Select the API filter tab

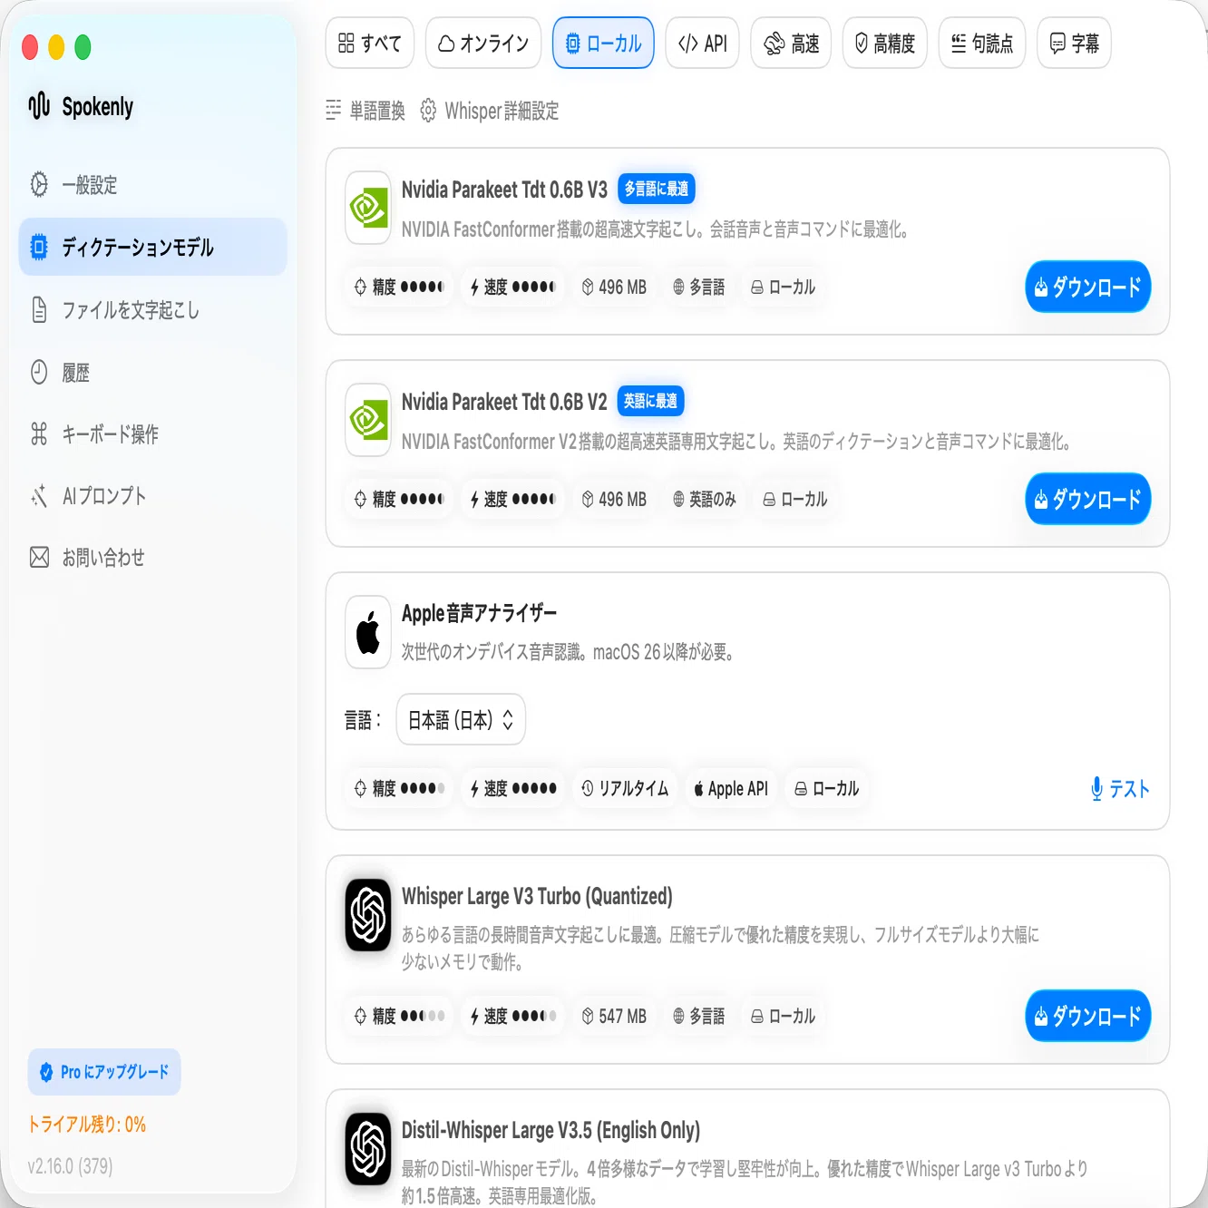(703, 43)
